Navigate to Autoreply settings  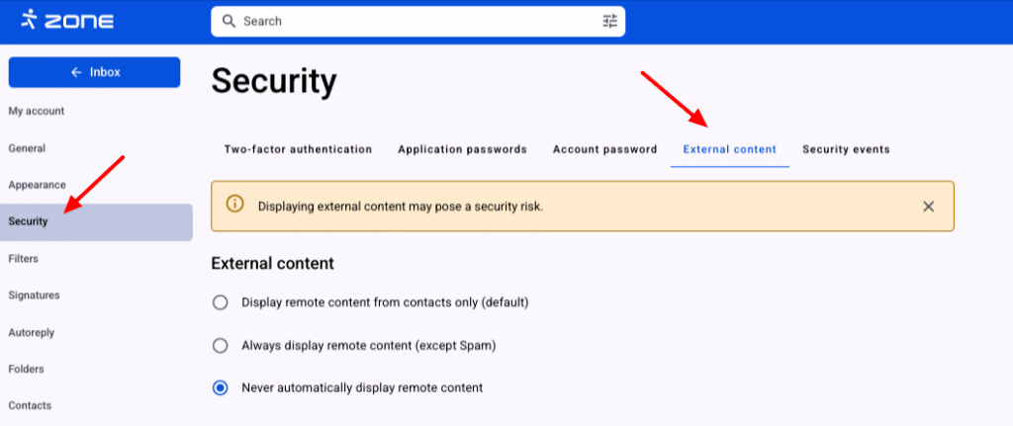click(x=32, y=332)
